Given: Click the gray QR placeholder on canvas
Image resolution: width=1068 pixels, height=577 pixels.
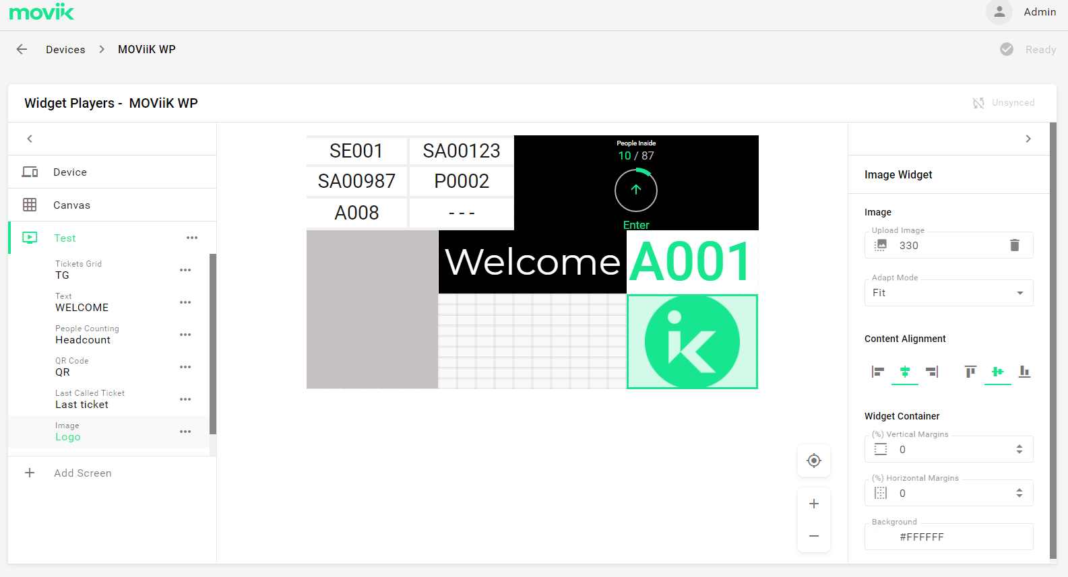Looking at the screenshot, I should [372, 309].
